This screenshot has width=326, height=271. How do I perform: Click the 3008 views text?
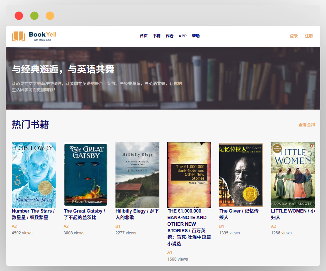[x=74, y=233]
